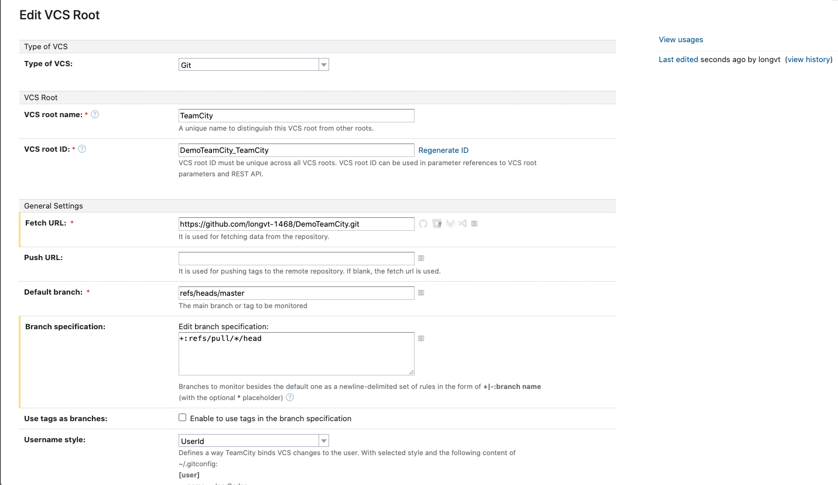This screenshot has width=838, height=485.
Task: Click the view history link
Action: [809, 60]
